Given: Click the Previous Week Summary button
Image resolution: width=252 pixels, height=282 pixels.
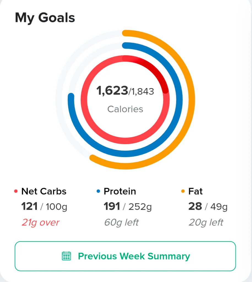Looking at the screenshot, I should [125, 256].
